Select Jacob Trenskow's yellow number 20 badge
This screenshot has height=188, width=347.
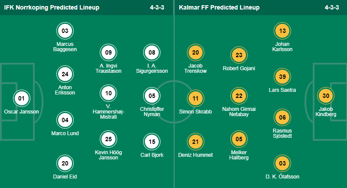click(196, 52)
